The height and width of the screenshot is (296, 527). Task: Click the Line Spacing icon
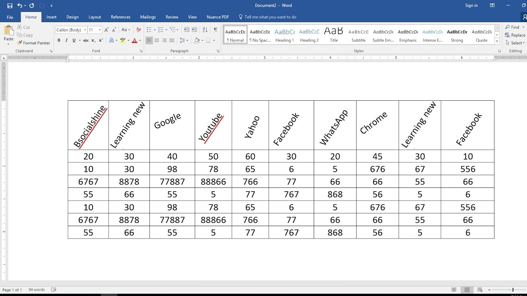pos(183,40)
